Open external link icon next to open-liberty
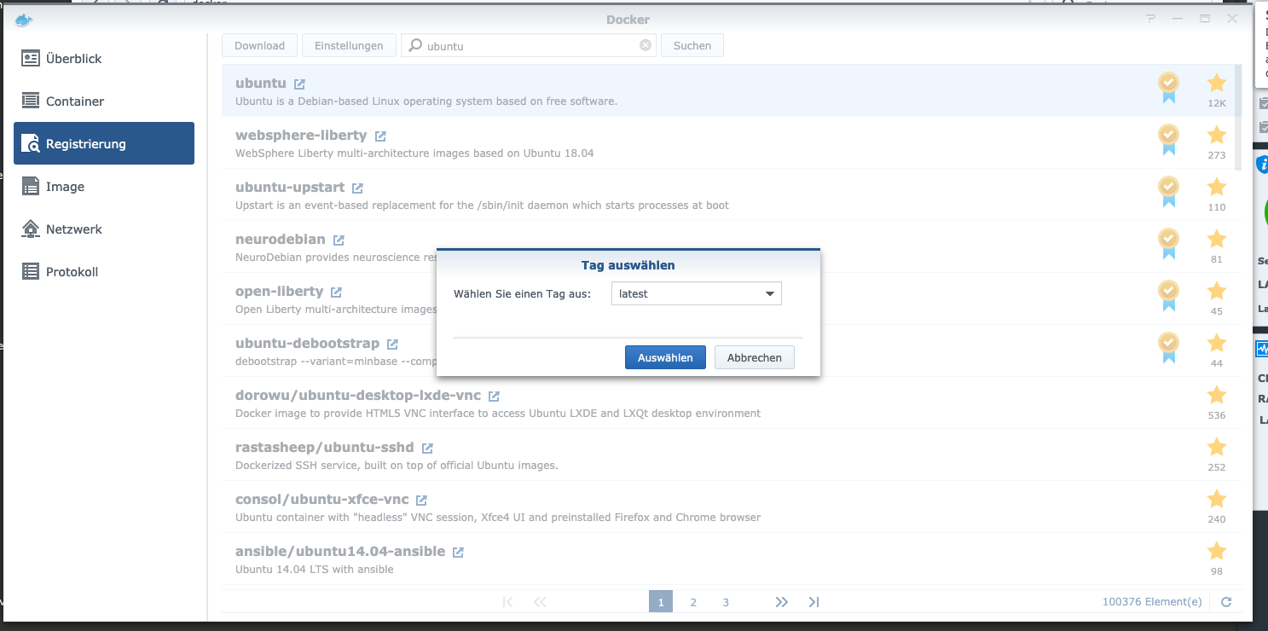 (x=336, y=292)
